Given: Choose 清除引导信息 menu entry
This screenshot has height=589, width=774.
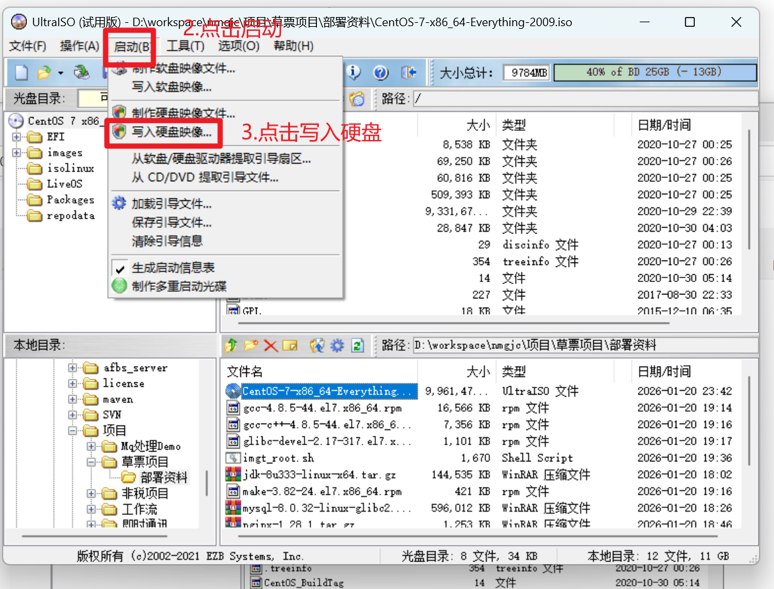Looking at the screenshot, I should [x=225, y=241].
